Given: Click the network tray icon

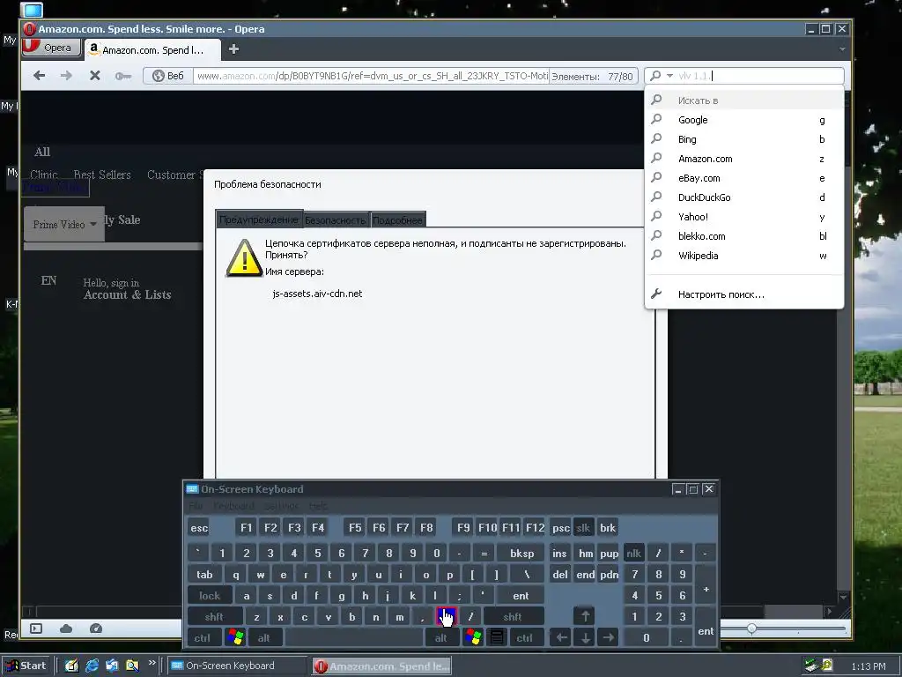Looking at the screenshot, I should (811, 666).
